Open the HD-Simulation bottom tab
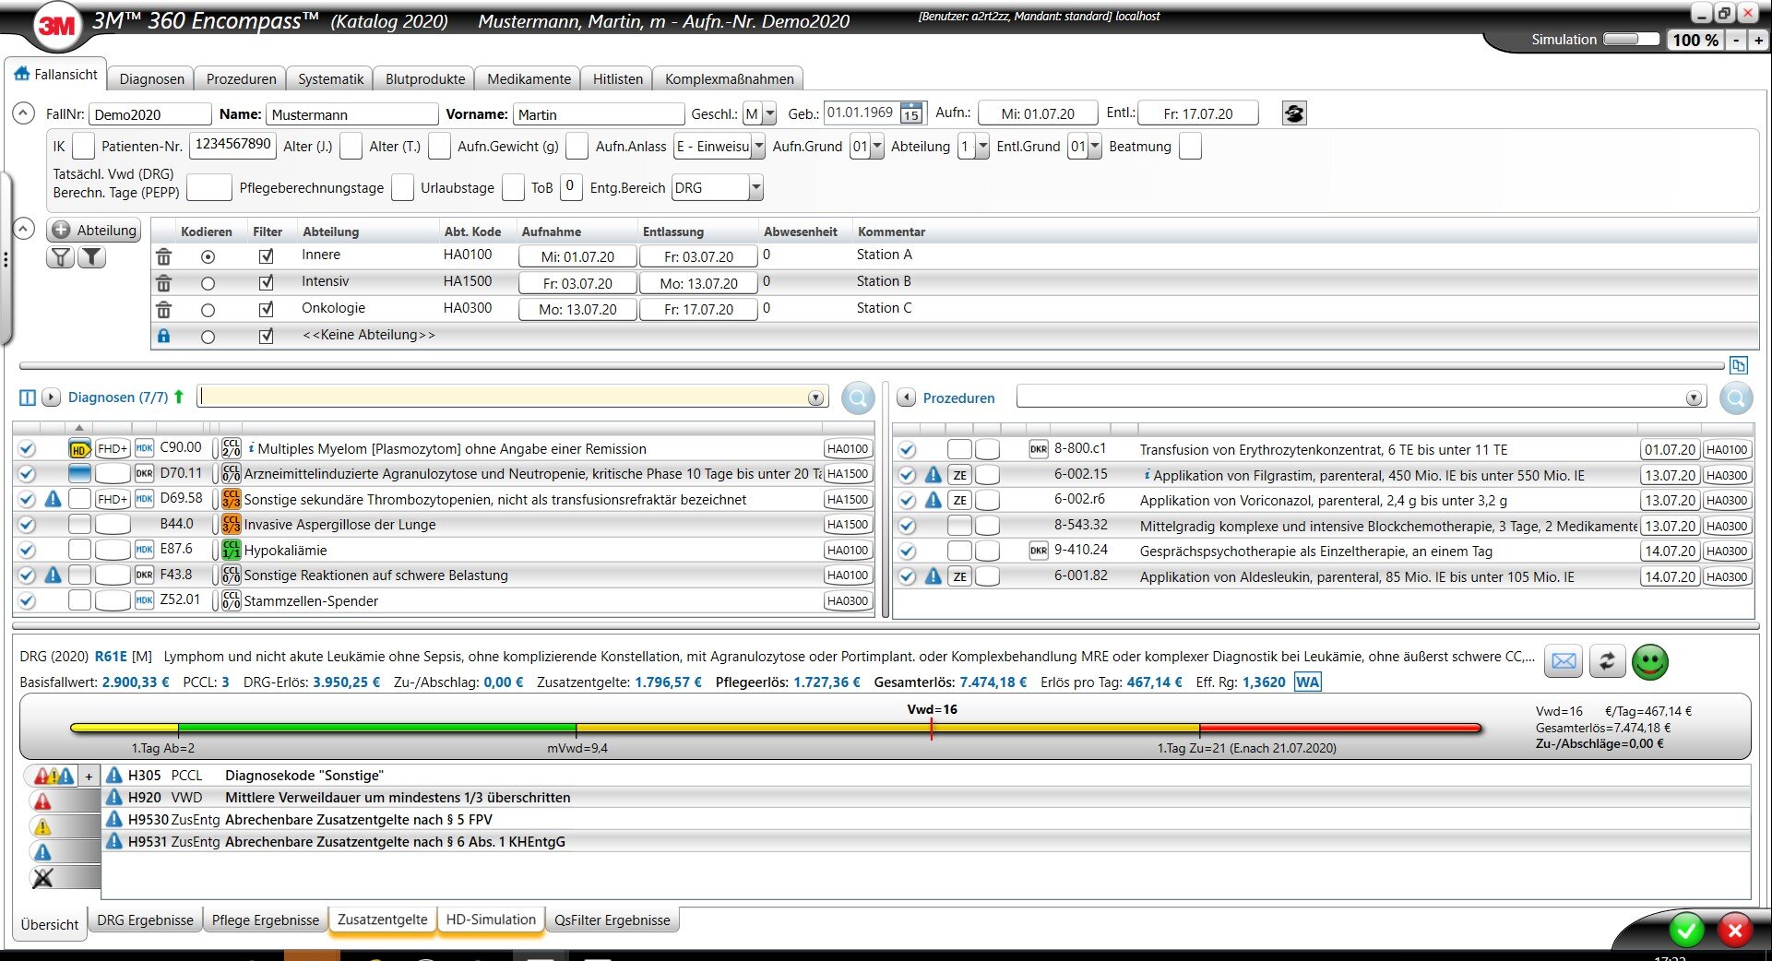The image size is (1772, 961). coord(491,920)
